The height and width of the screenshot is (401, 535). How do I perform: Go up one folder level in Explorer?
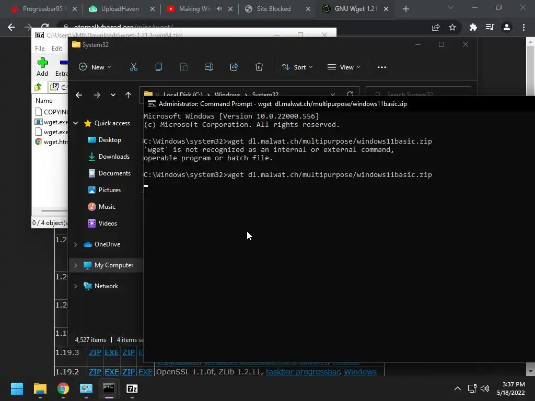(128, 95)
